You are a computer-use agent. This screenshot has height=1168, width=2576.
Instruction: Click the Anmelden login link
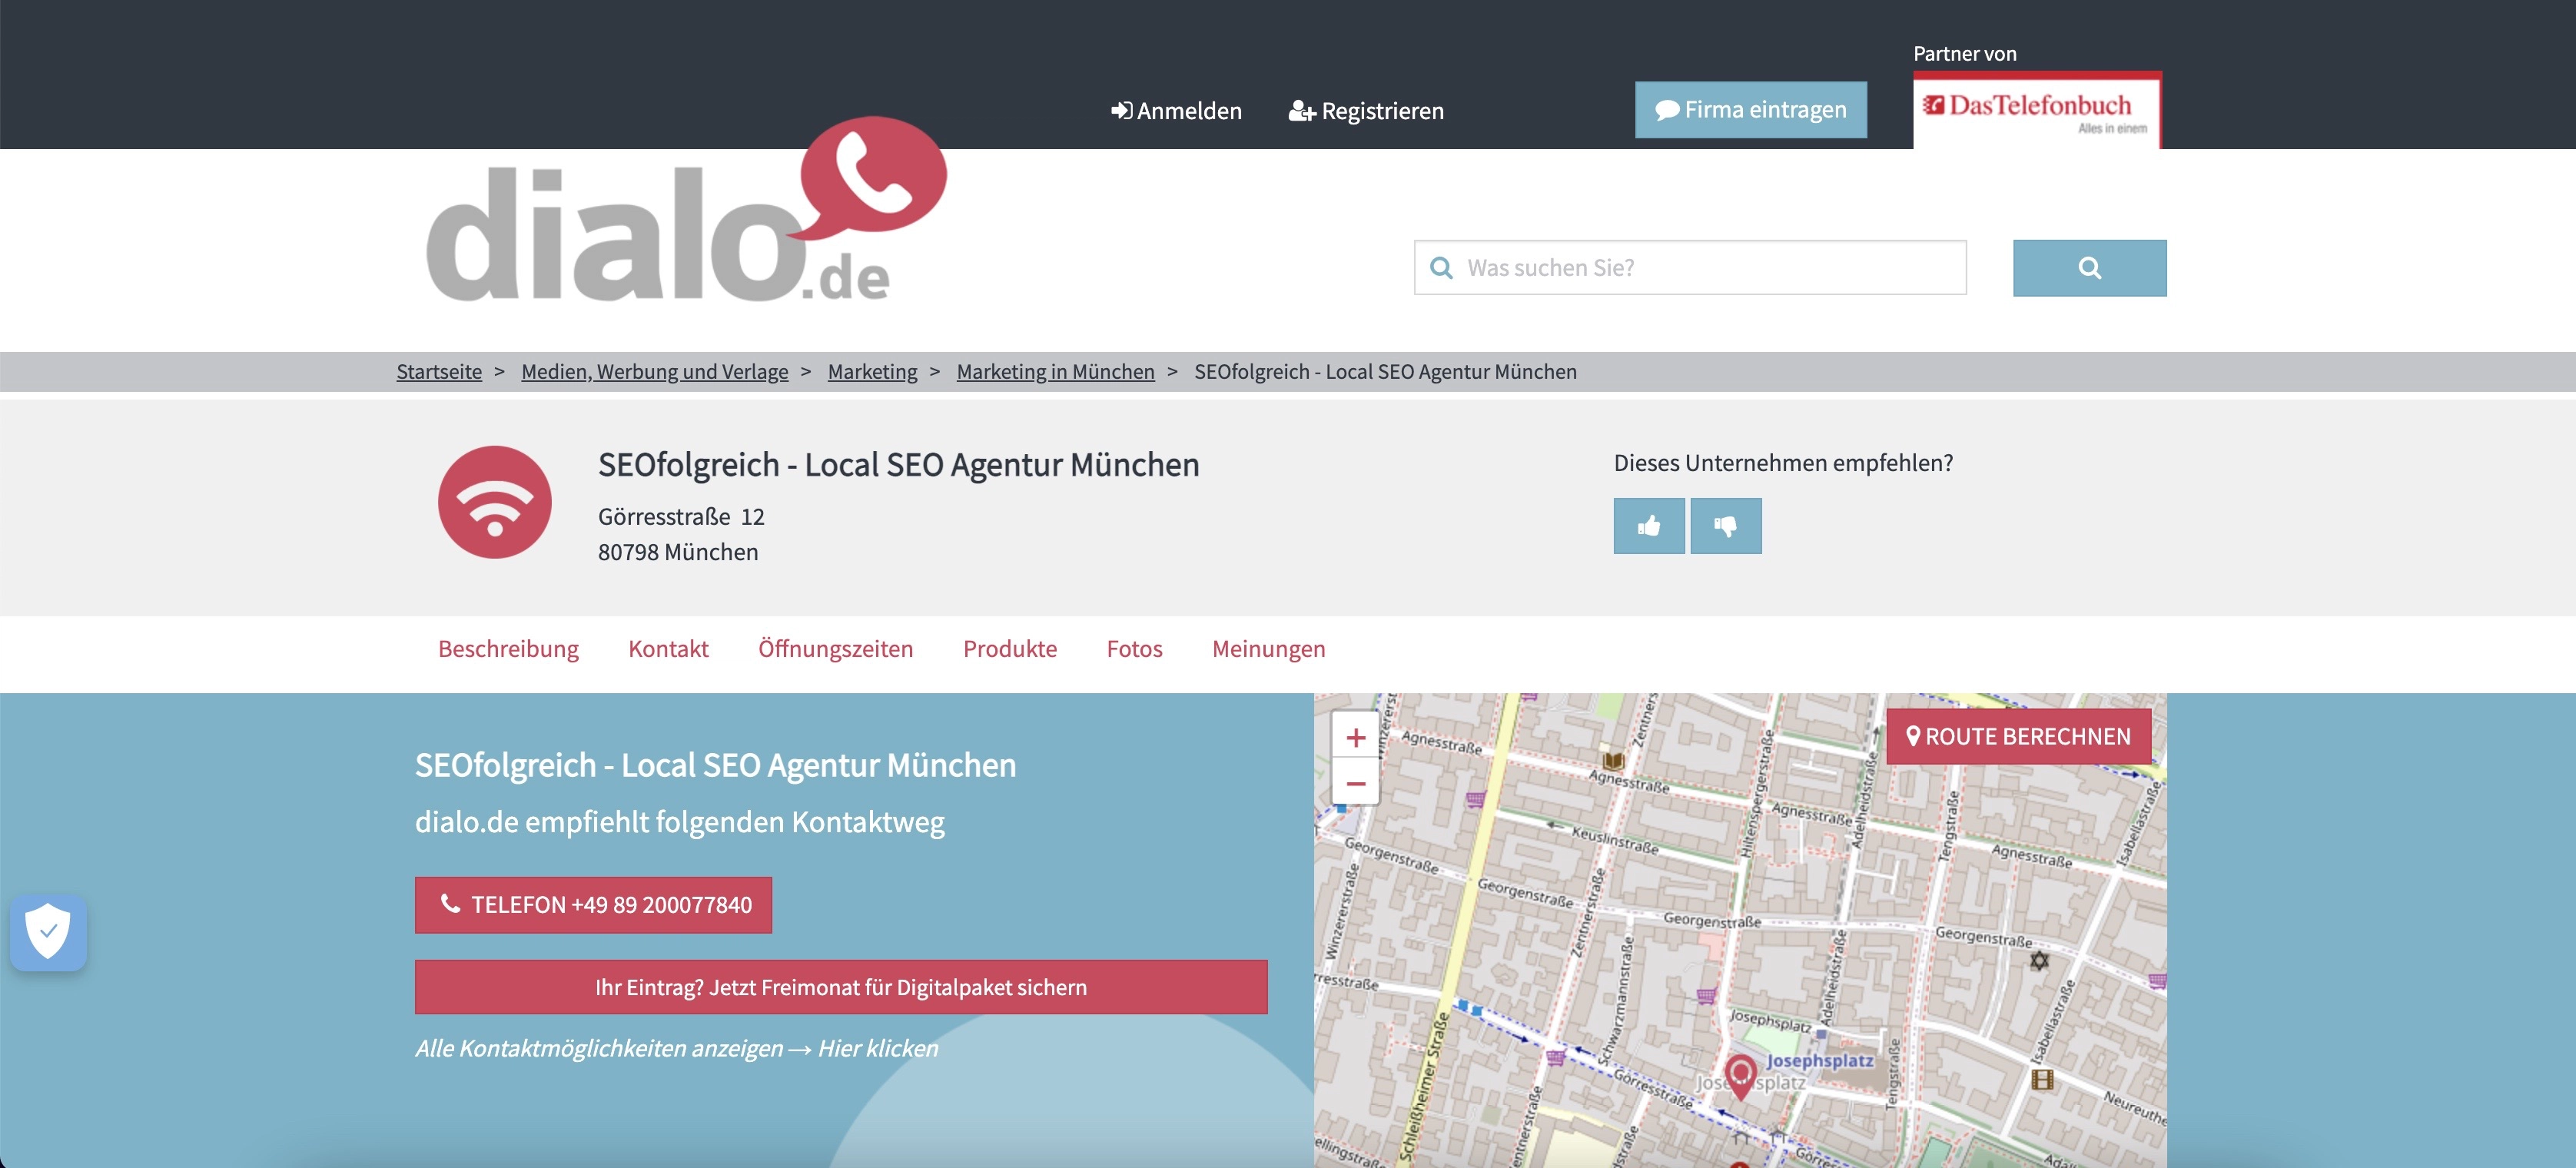pyautogui.click(x=1176, y=111)
